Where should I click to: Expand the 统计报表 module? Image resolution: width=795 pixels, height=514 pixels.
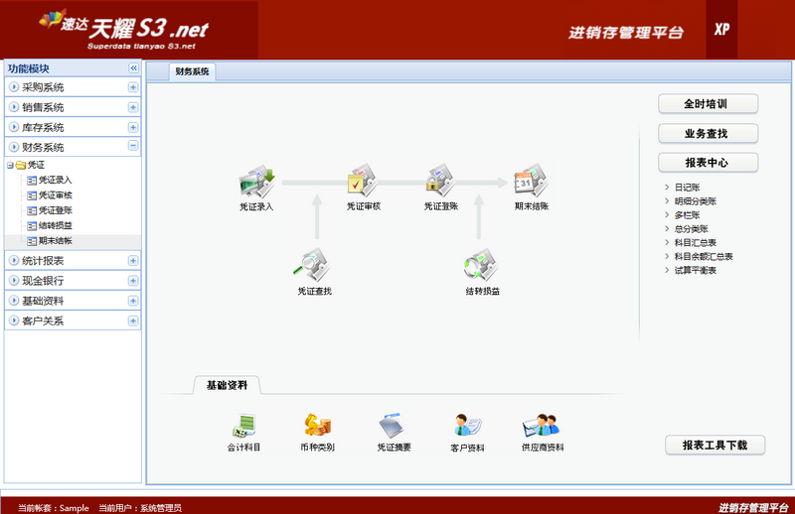tap(132, 261)
